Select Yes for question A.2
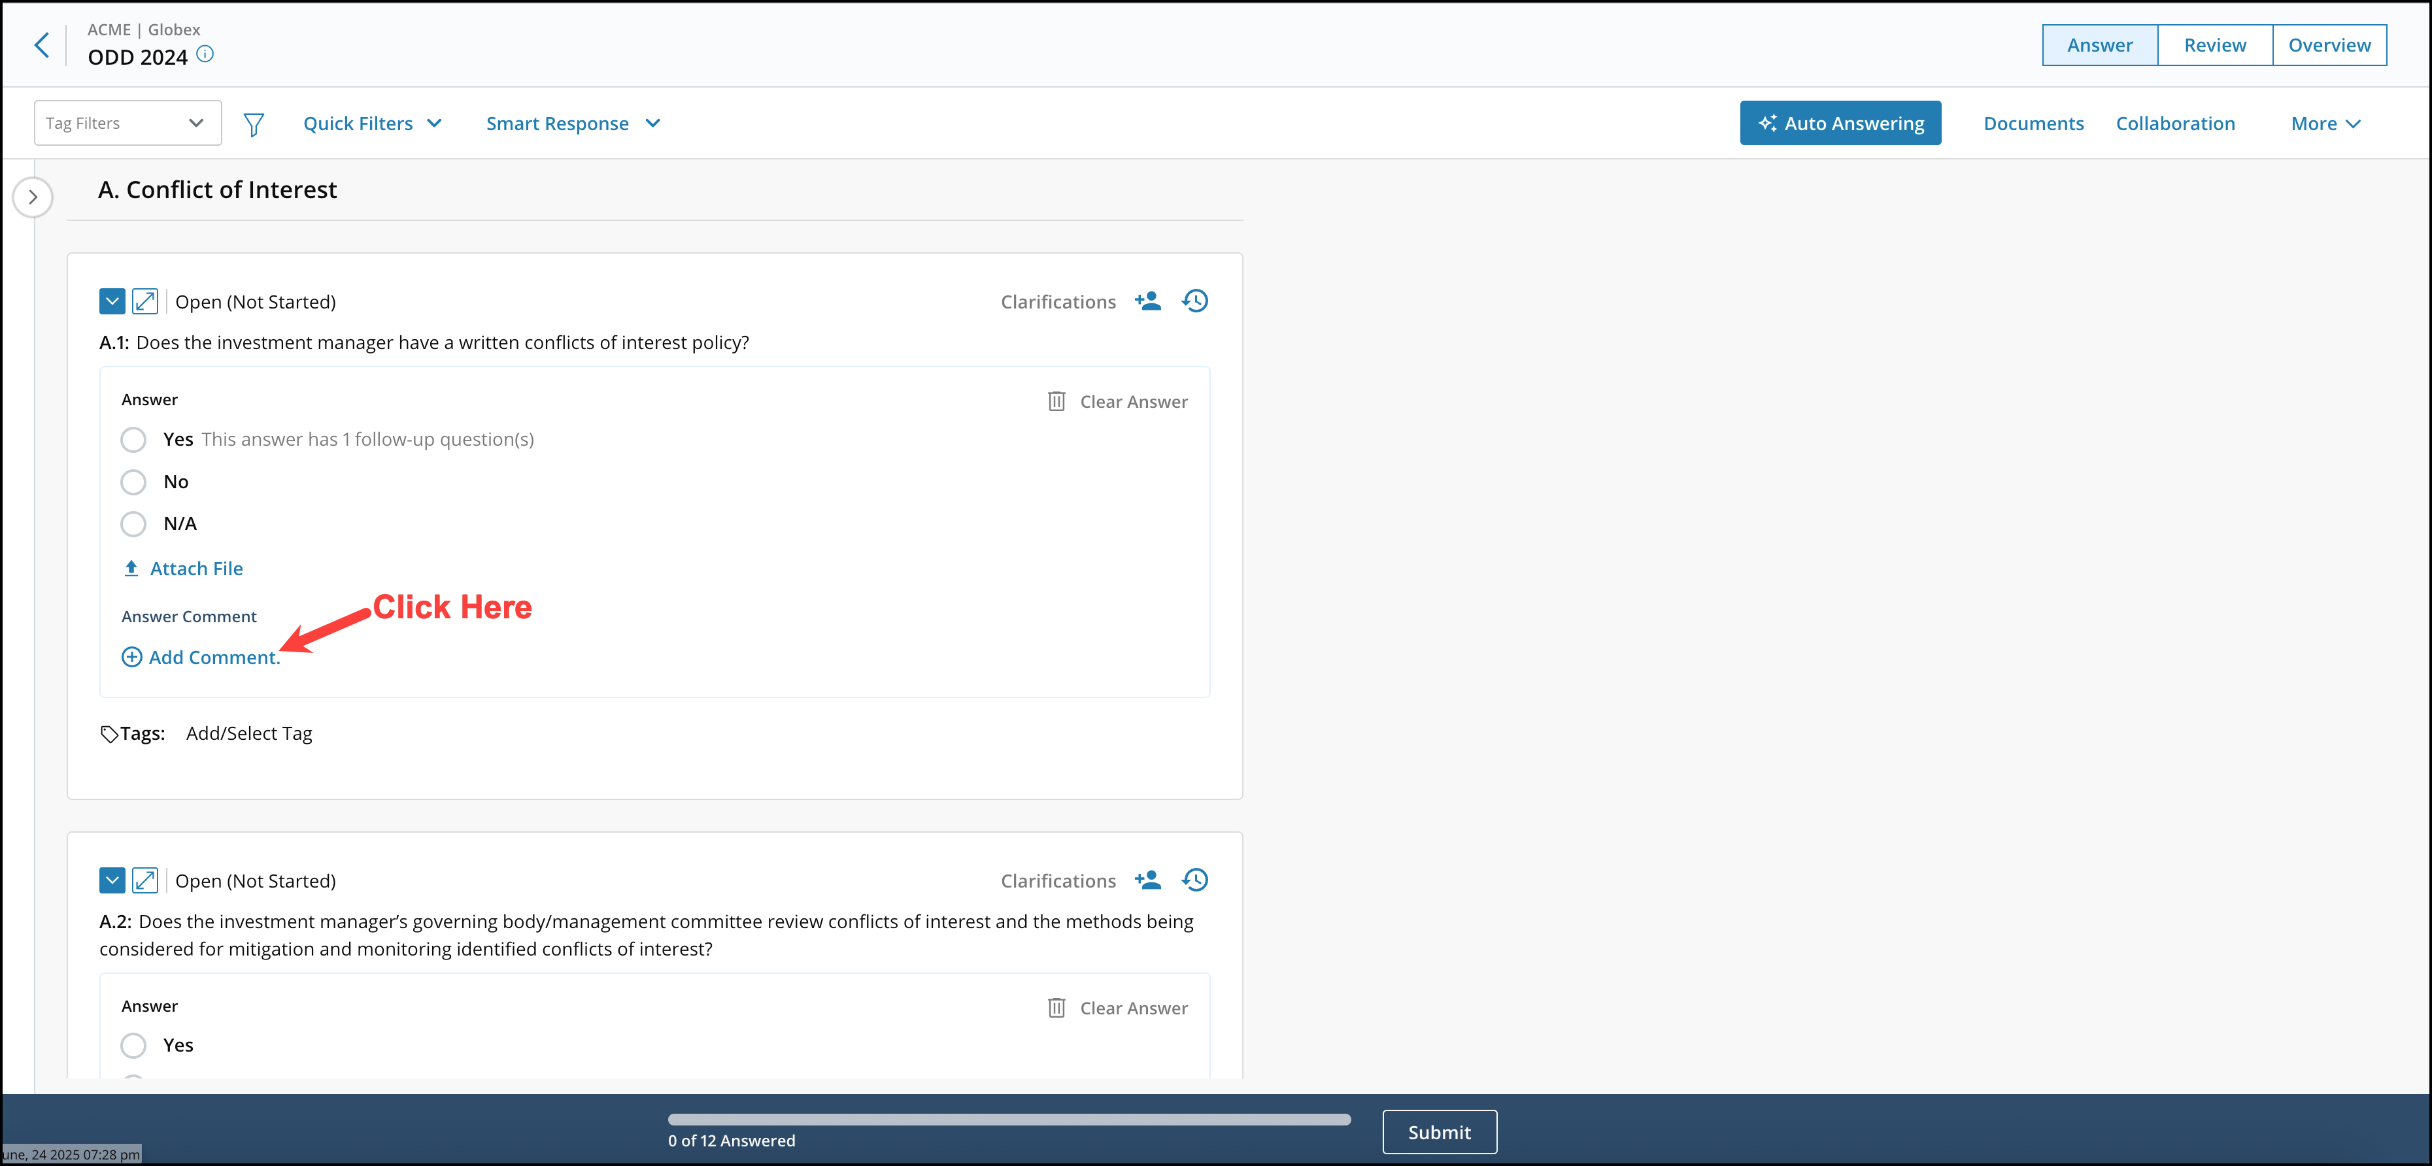This screenshot has height=1166, width=2432. pos(133,1045)
